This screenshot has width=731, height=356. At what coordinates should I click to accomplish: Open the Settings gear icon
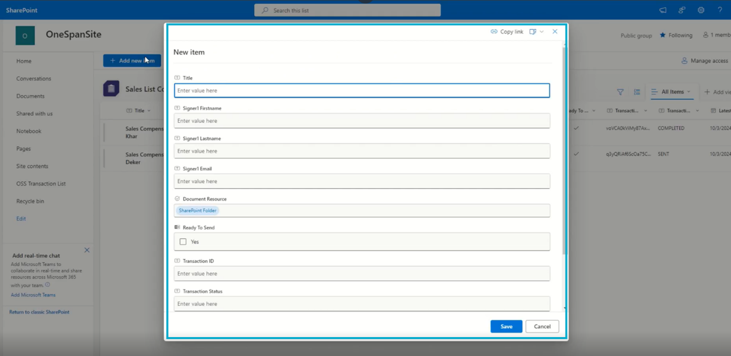pos(701,10)
